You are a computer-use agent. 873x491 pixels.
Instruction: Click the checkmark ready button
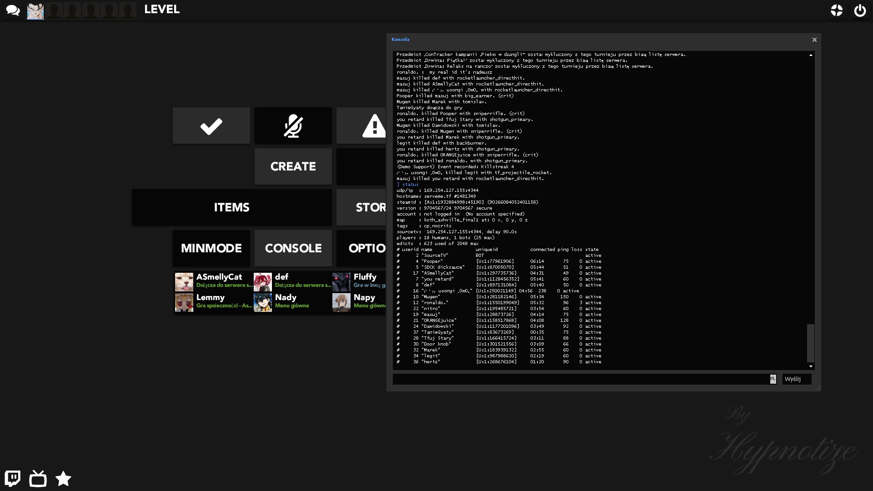(x=211, y=125)
